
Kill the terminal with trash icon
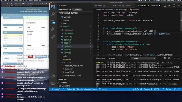click(169, 58)
